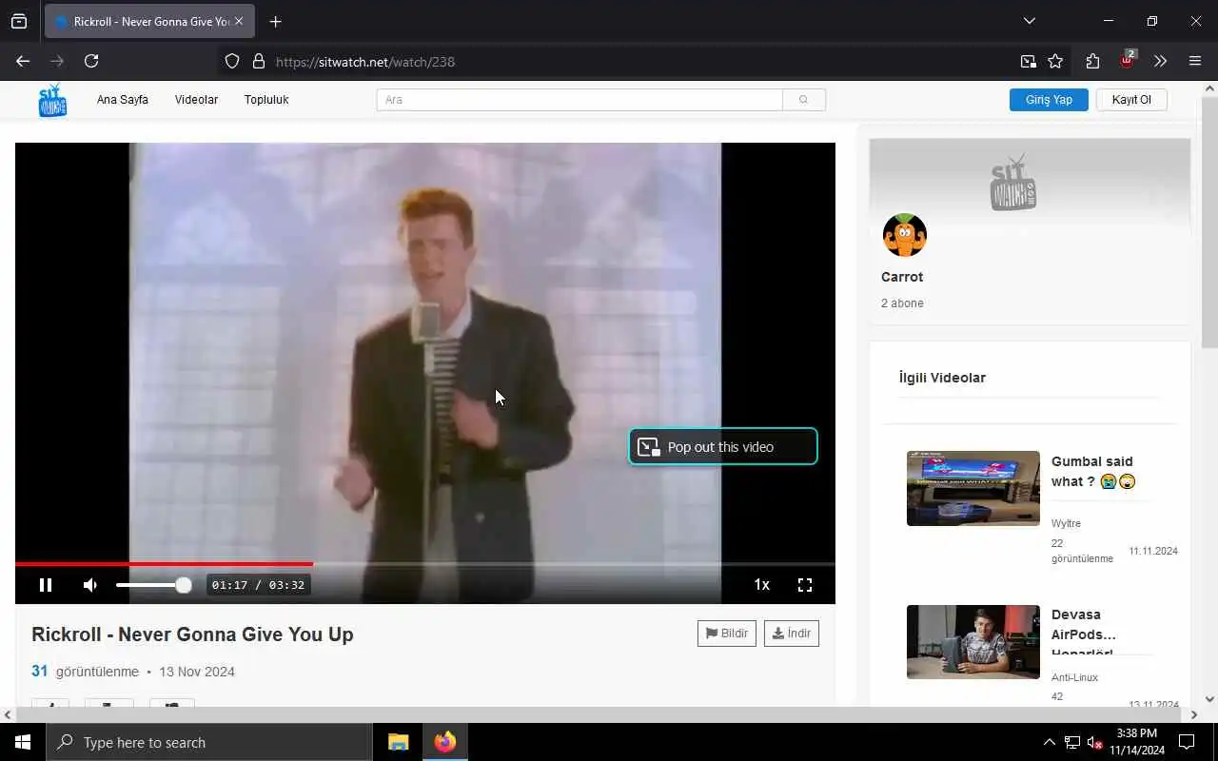This screenshot has height=761, width=1218.
Task: Click the Kayıt Ol register button
Action: 1131,100
